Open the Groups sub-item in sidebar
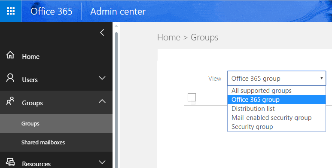 click(56, 123)
